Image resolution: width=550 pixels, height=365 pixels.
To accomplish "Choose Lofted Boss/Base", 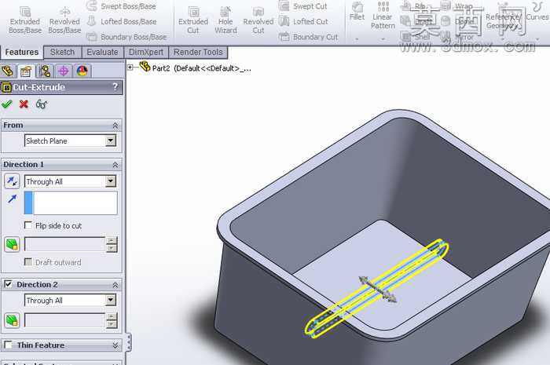I will pos(121,21).
